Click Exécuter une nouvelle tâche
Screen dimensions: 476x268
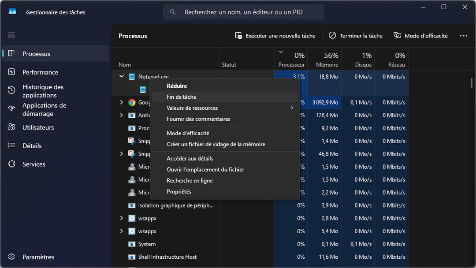275,36
